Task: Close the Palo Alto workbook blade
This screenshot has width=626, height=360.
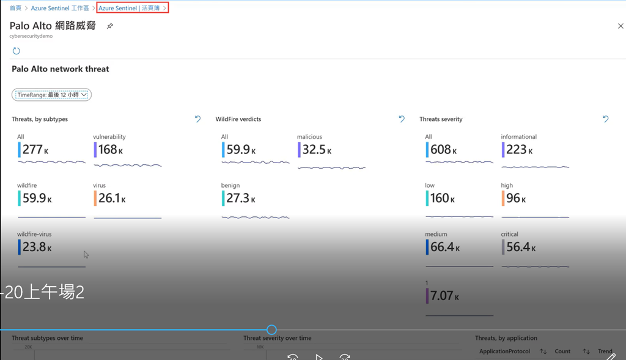Action: [x=620, y=26]
